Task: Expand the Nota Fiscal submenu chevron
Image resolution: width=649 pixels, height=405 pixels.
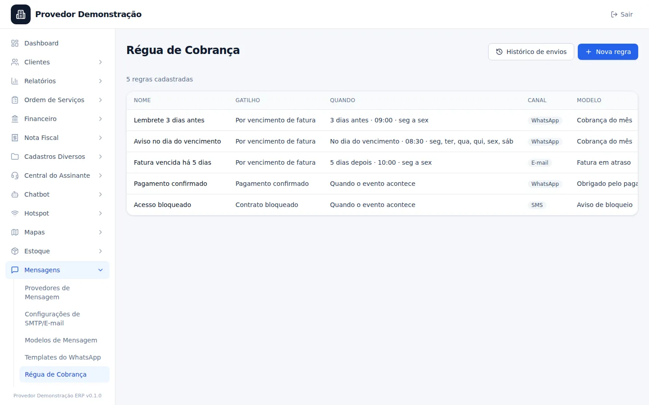Action: click(101, 138)
